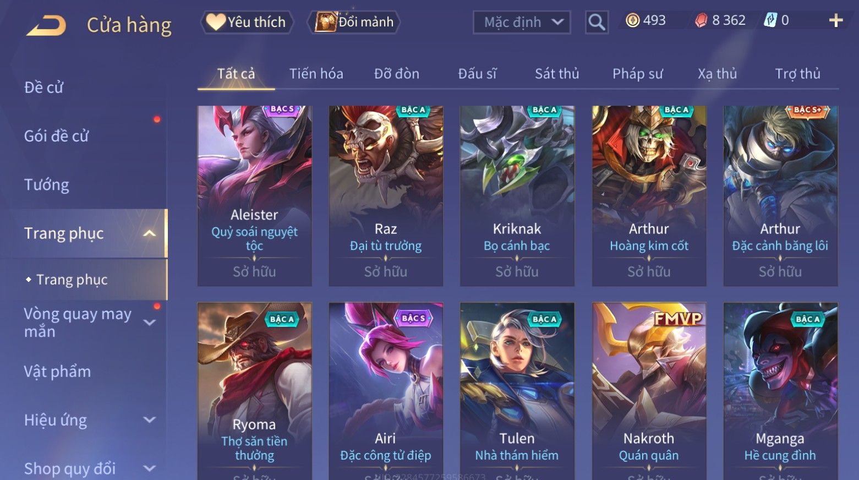
Task: Tap the red ruby currency icon
Action: click(x=701, y=21)
